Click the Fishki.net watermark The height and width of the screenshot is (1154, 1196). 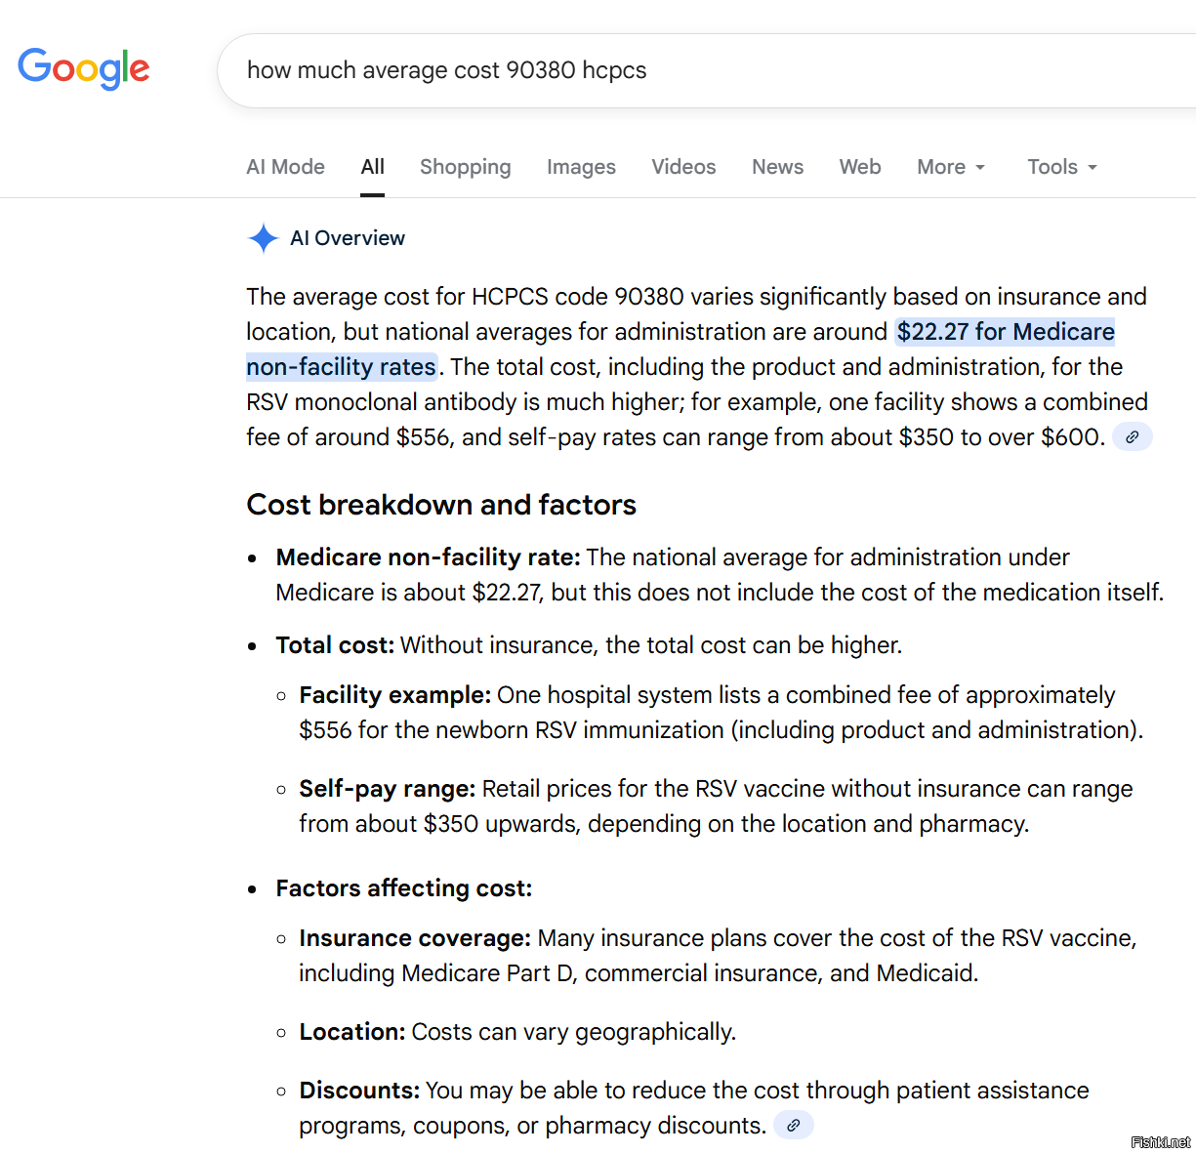(1160, 1142)
